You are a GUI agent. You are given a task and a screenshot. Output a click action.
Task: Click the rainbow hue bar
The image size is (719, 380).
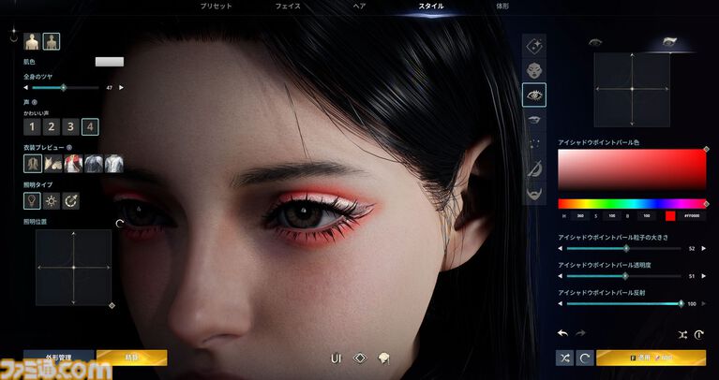pyautogui.click(x=632, y=204)
